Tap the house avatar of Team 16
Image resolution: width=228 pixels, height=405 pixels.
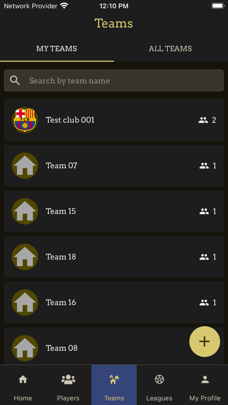pos(25,303)
